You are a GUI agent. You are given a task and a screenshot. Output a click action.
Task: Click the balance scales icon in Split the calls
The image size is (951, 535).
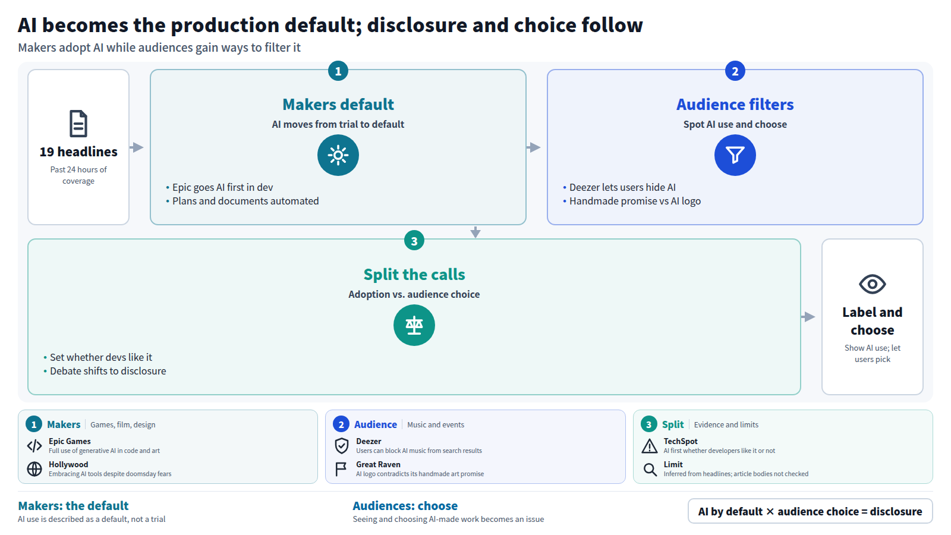point(414,325)
